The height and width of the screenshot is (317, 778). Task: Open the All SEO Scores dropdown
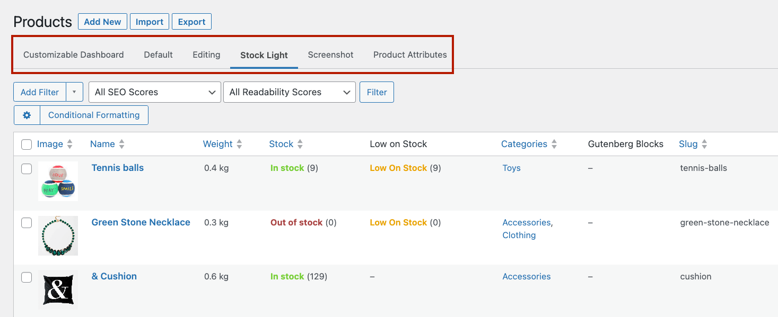pyautogui.click(x=154, y=92)
